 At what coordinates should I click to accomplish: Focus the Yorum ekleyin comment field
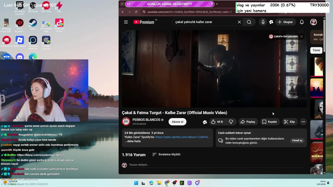pyautogui.click(x=216, y=165)
